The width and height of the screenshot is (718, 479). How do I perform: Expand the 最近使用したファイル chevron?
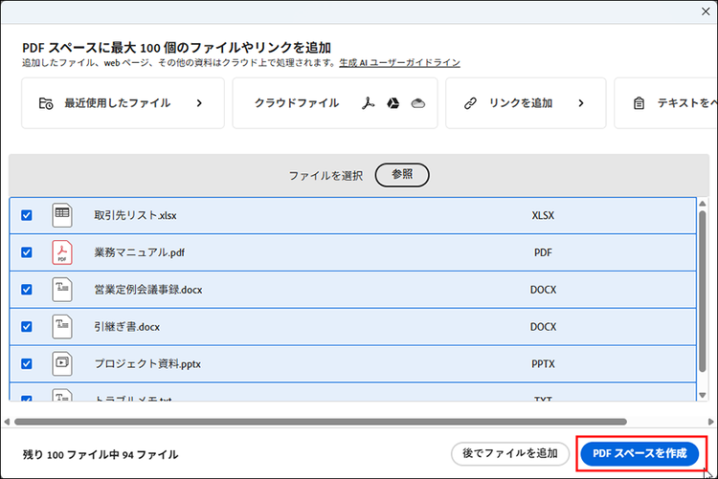(x=199, y=103)
